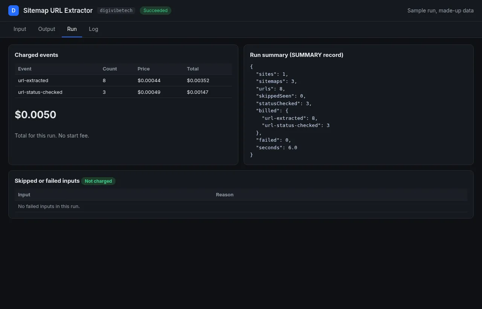Click the Reason column header
The image size is (482, 309).
click(225, 195)
